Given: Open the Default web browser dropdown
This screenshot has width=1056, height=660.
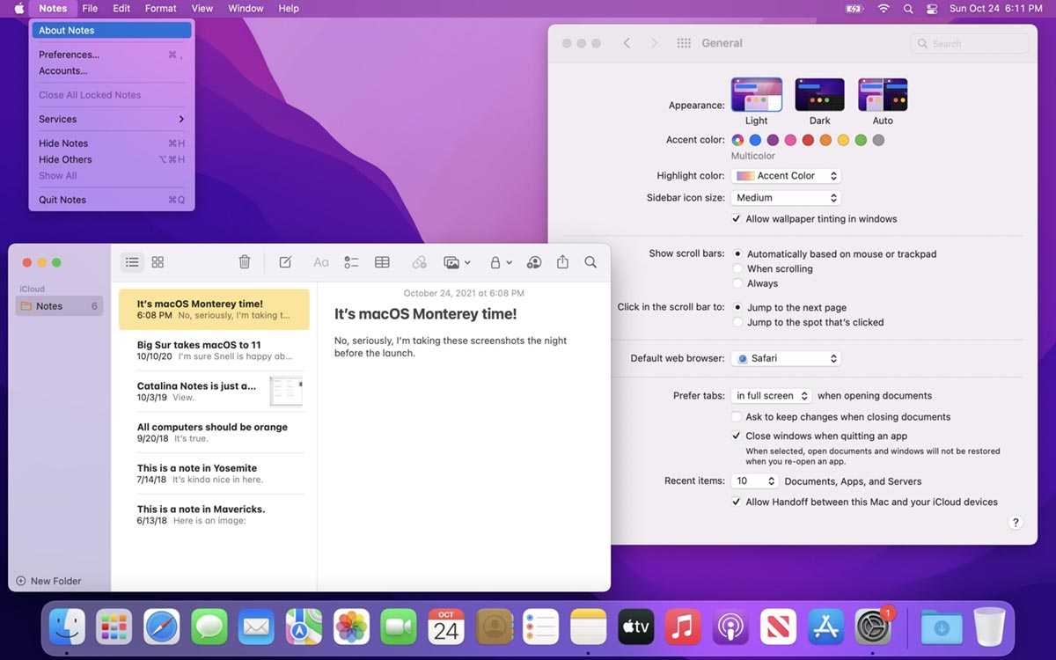Looking at the screenshot, I should point(785,359).
